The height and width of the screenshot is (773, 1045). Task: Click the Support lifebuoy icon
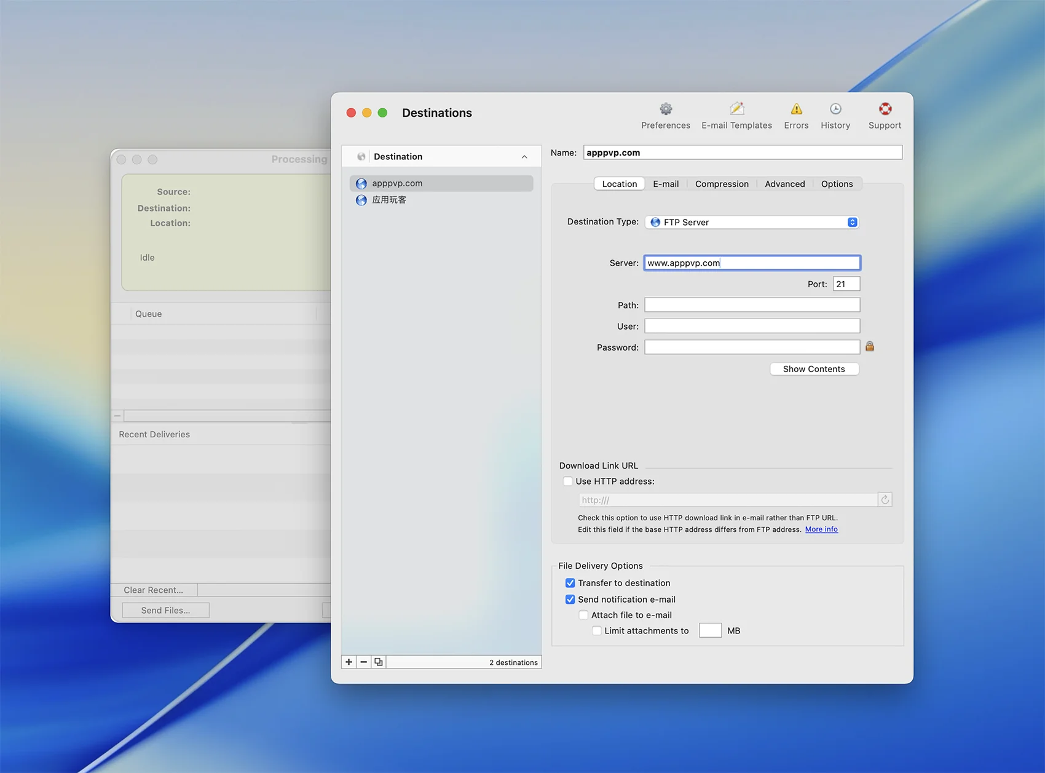[885, 109]
